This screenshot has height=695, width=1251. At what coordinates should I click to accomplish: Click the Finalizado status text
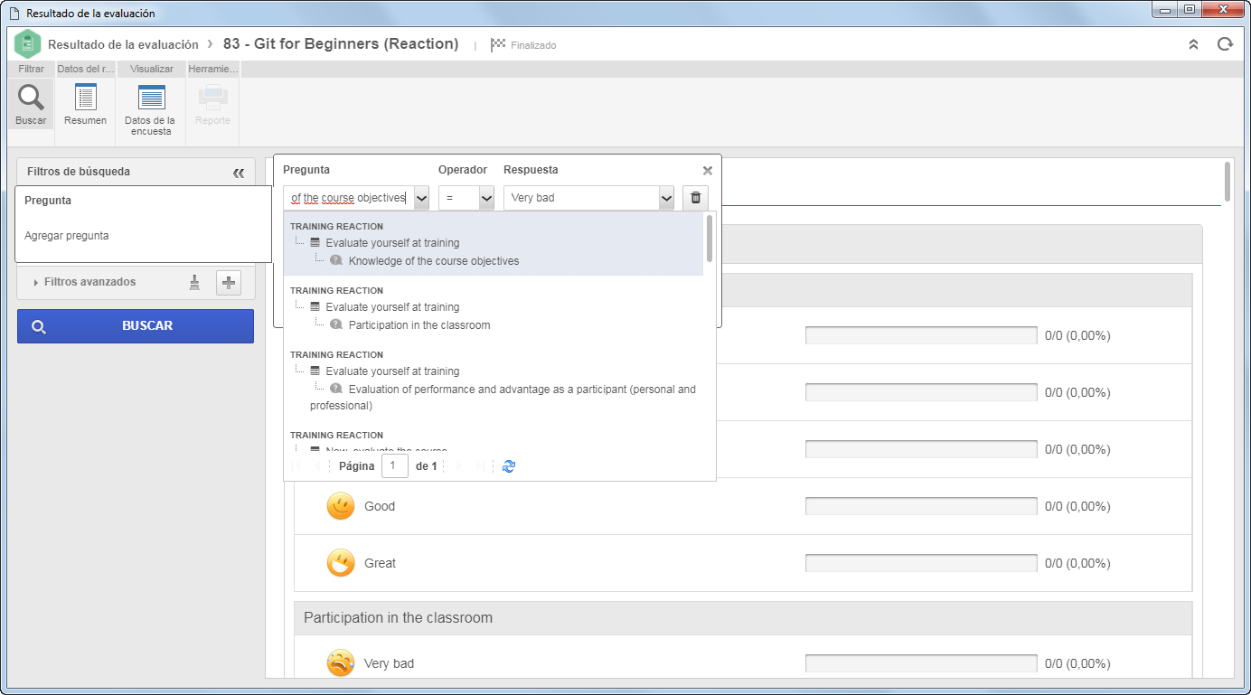533,45
